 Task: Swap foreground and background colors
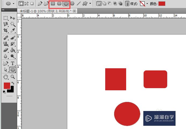point(13,83)
